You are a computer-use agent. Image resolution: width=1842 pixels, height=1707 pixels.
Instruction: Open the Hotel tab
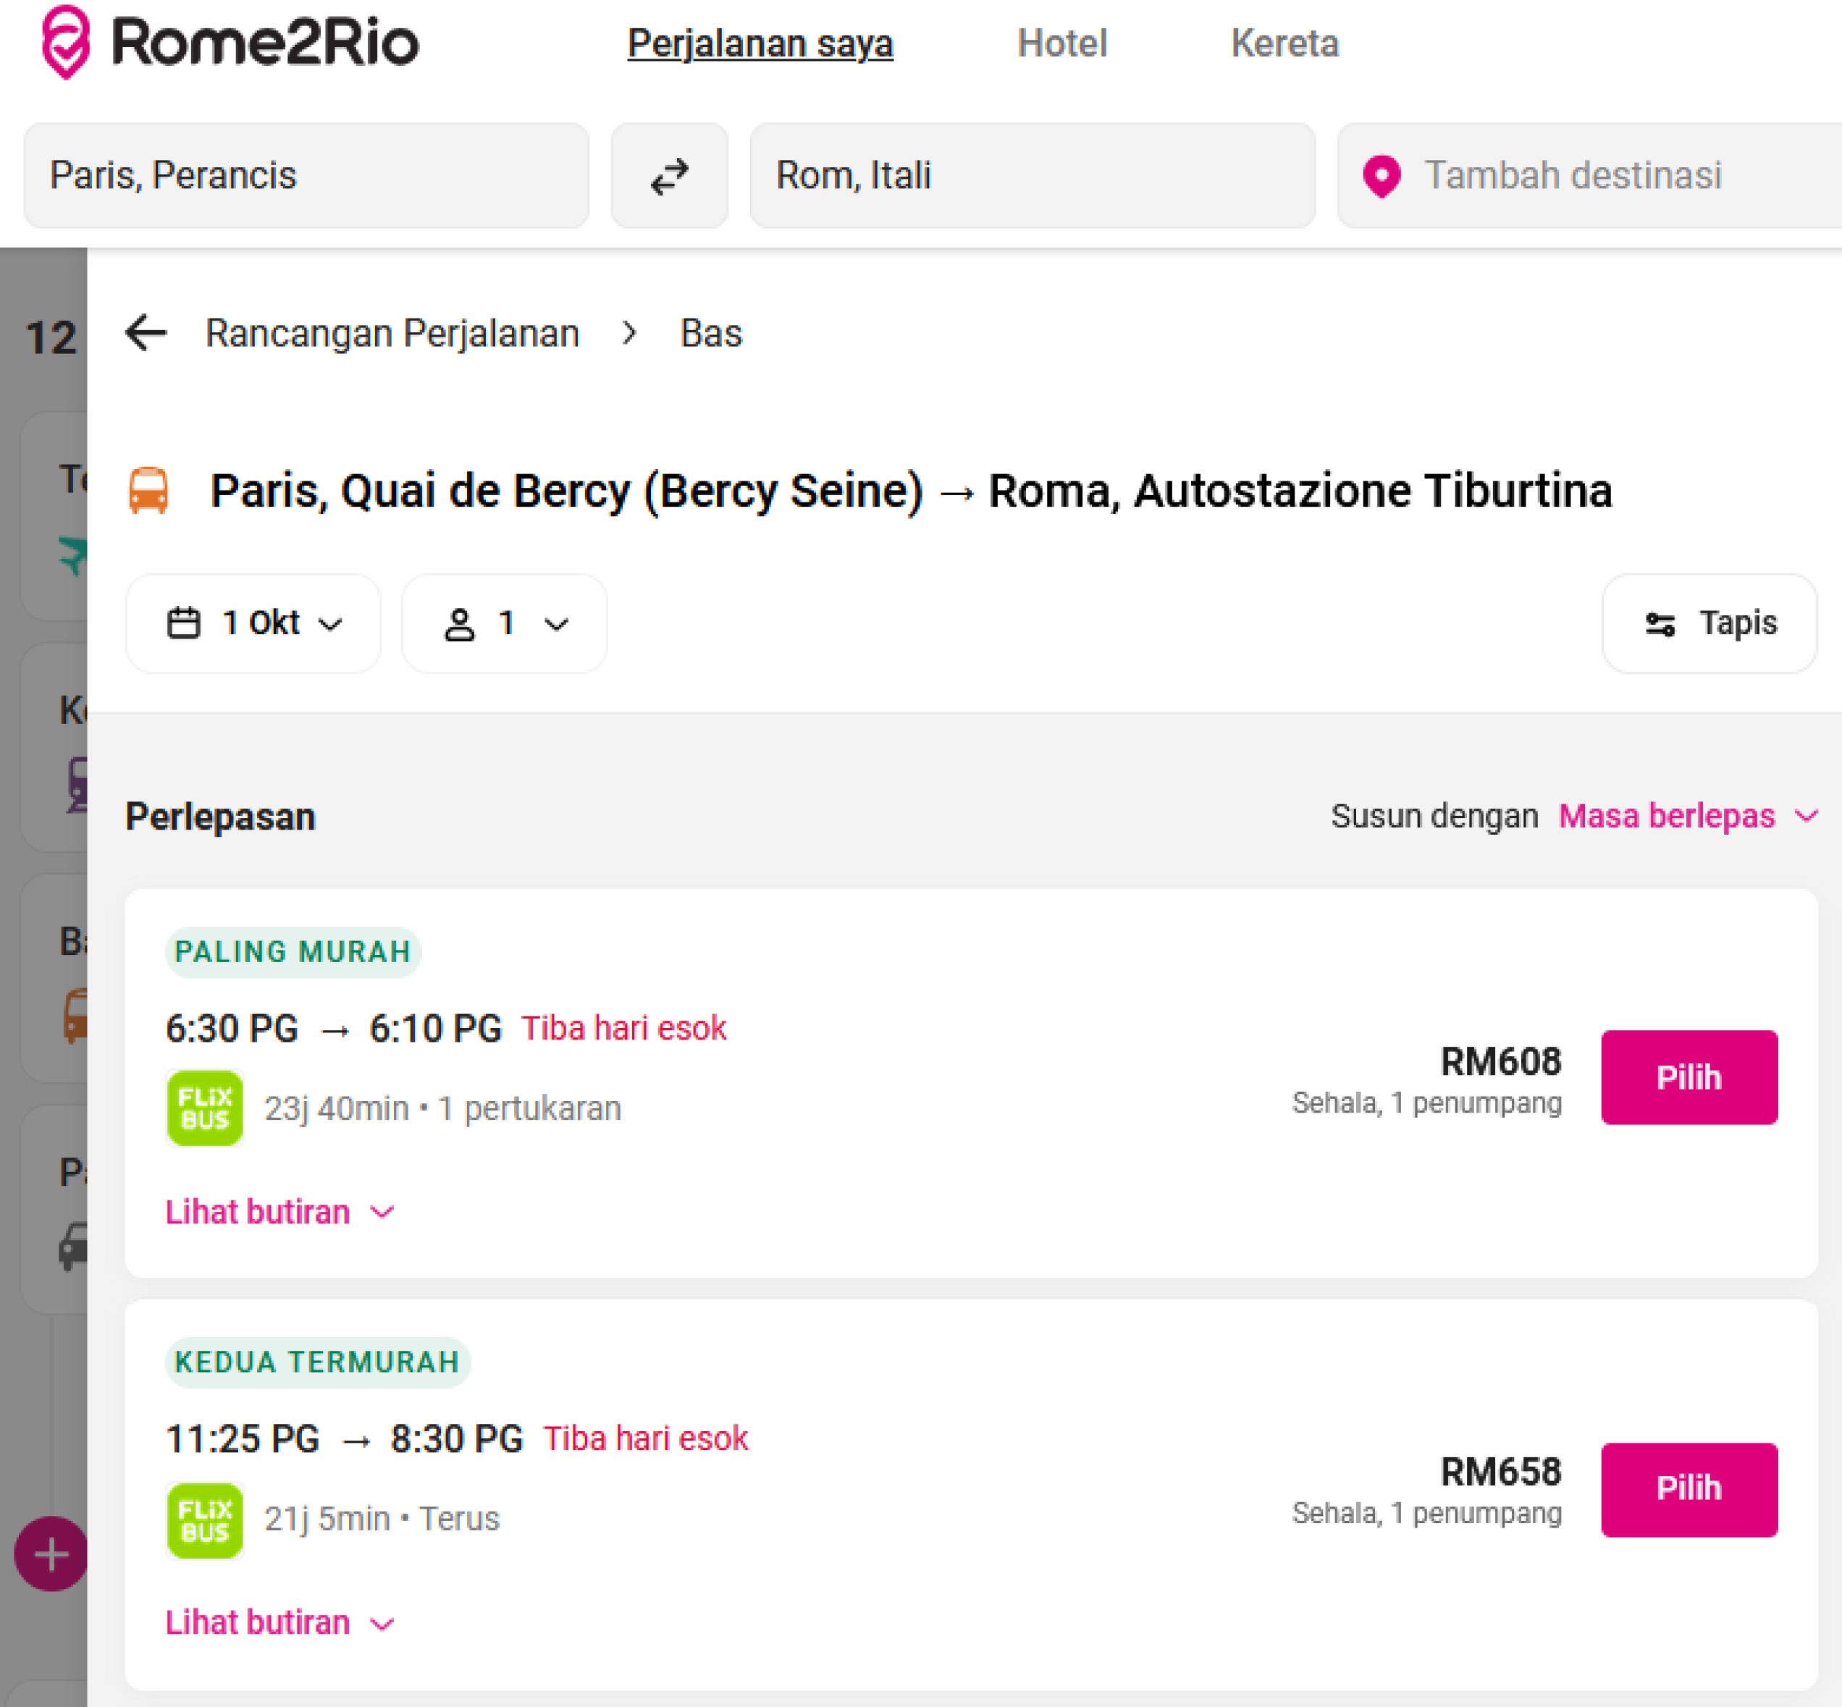pyautogui.click(x=1061, y=43)
